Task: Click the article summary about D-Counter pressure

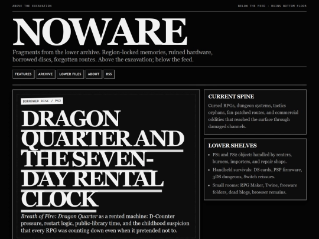Action: point(105,223)
